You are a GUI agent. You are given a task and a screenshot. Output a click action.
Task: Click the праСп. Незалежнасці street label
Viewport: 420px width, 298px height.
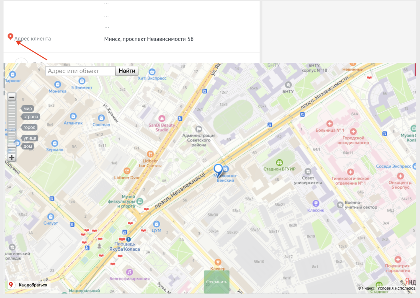pos(180,190)
